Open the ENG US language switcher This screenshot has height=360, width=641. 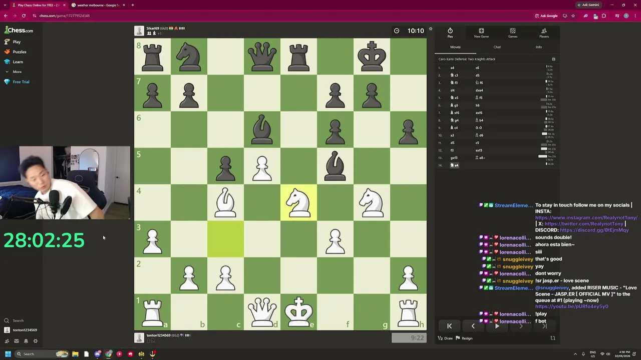pyautogui.click(x=593, y=354)
